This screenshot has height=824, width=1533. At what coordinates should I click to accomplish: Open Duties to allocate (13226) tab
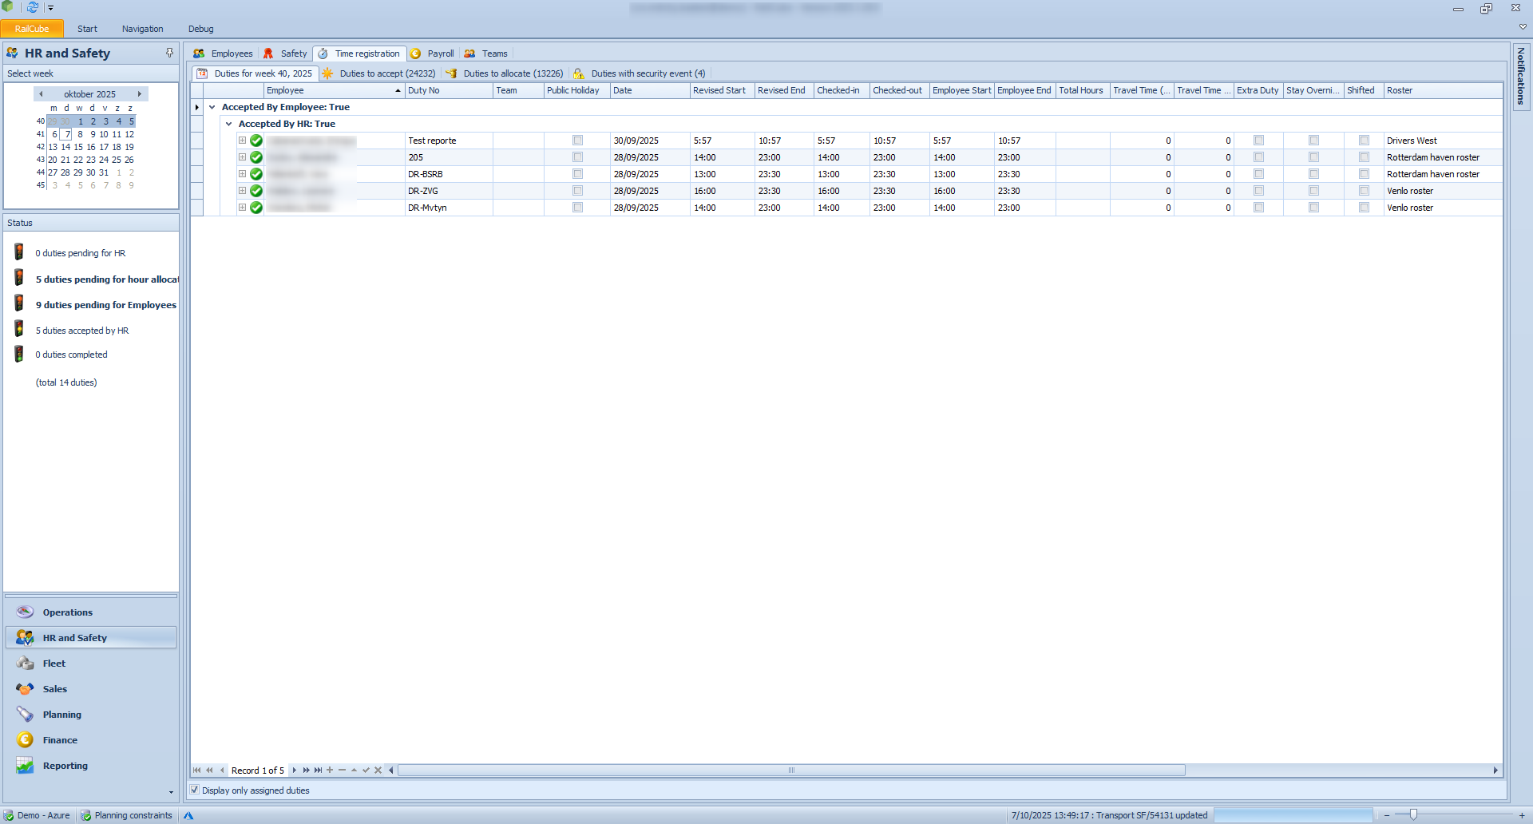tap(512, 73)
